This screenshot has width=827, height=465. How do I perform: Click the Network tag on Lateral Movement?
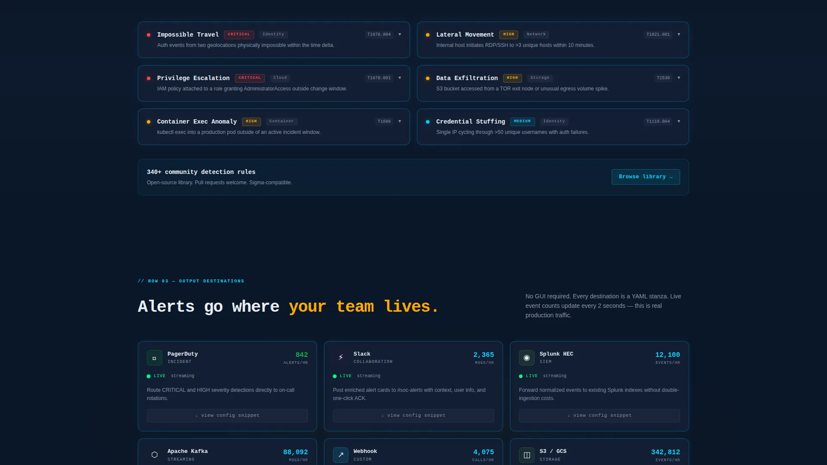(x=536, y=34)
